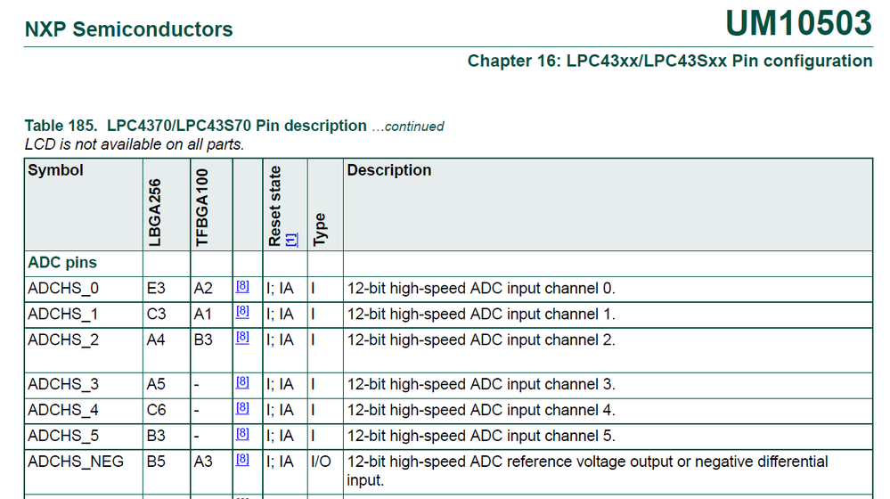890x499 pixels.
Task: Click the ADCHS_0 channel description text
Action: tap(481, 288)
